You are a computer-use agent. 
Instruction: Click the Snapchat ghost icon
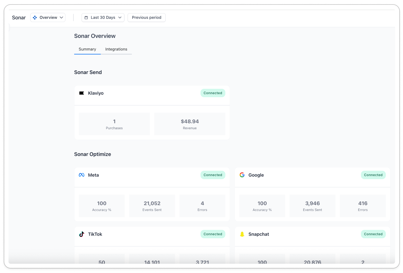(x=242, y=234)
